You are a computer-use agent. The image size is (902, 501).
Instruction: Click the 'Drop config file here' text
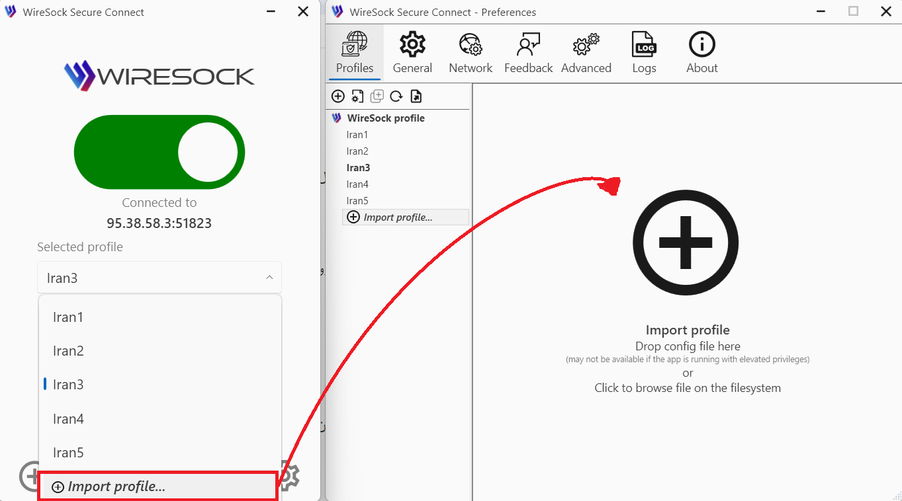pos(688,346)
